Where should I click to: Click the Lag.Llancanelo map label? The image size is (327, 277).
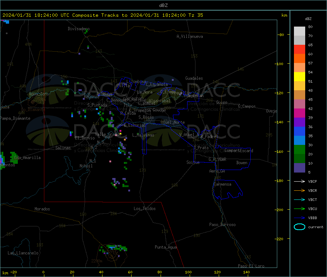coord(23,253)
